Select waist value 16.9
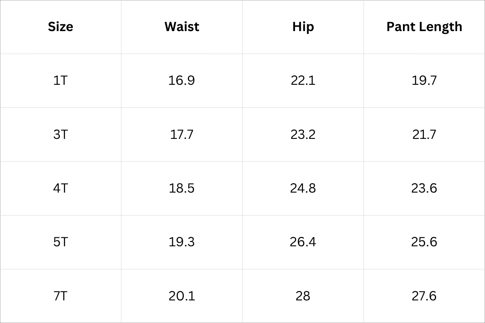485x323 pixels. click(x=182, y=80)
